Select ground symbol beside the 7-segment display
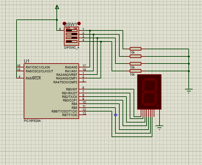The height and width of the screenshot is (165, 202). tap(159, 128)
